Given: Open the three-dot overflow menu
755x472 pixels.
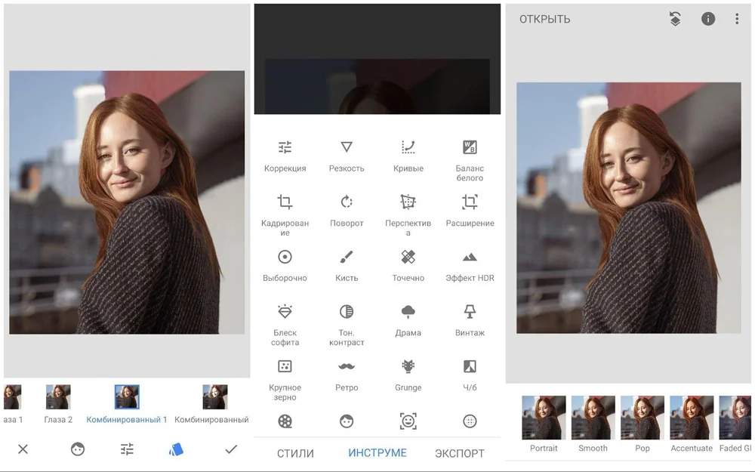Looking at the screenshot, I should [737, 20].
